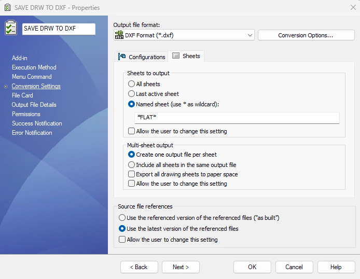Go to Success Notification page
The width and height of the screenshot is (360, 279).
tap(37, 123)
